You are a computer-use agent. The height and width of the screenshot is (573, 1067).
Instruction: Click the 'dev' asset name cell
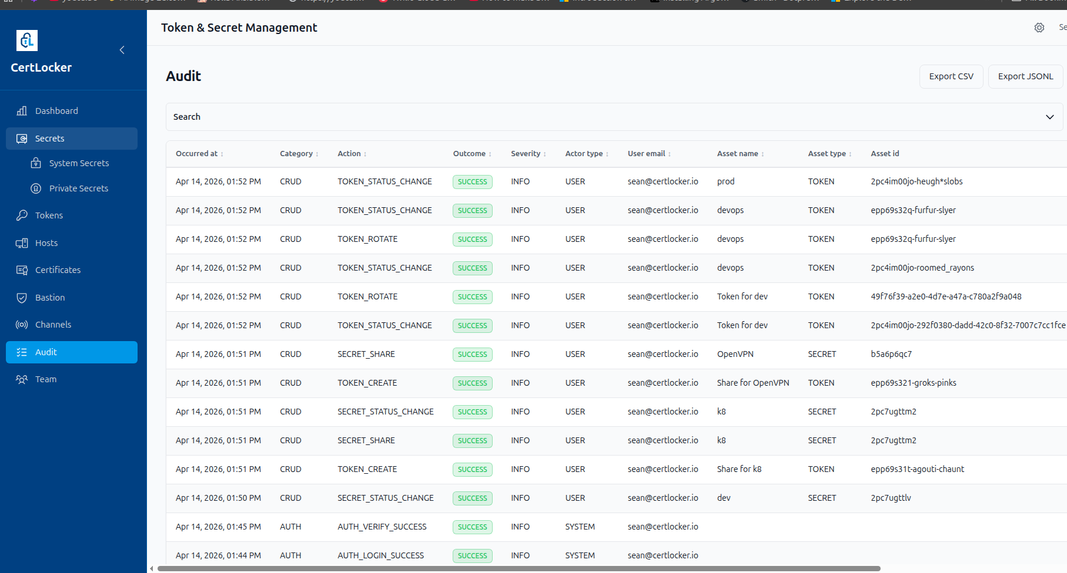(724, 498)
